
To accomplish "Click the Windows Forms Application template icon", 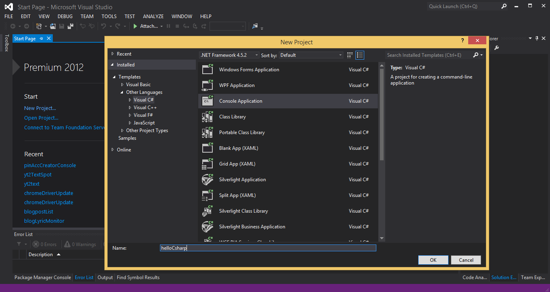I will pyautogui.click(x=208, y=69).
